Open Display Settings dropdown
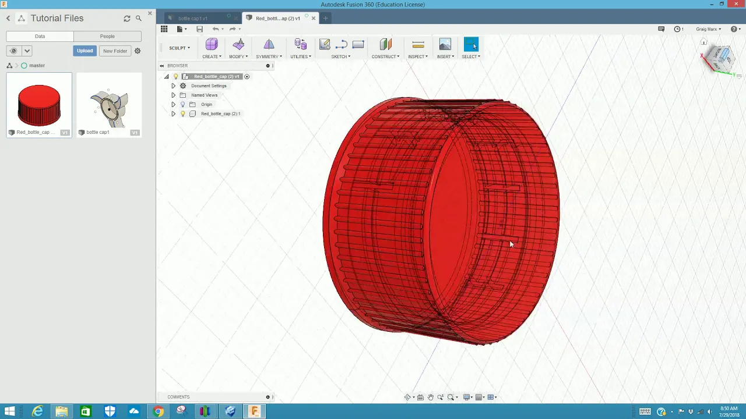This screenshot has width=746, height=419. pyautogui.click(x=468, y=397)
